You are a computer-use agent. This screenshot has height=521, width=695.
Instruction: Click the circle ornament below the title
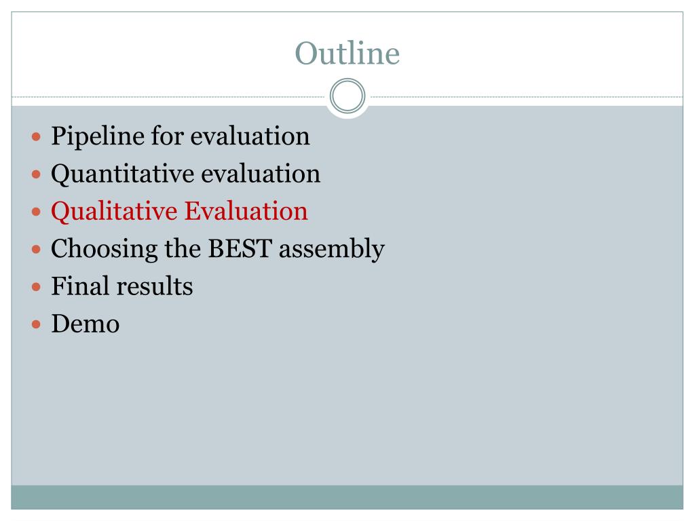click(347, 96)
